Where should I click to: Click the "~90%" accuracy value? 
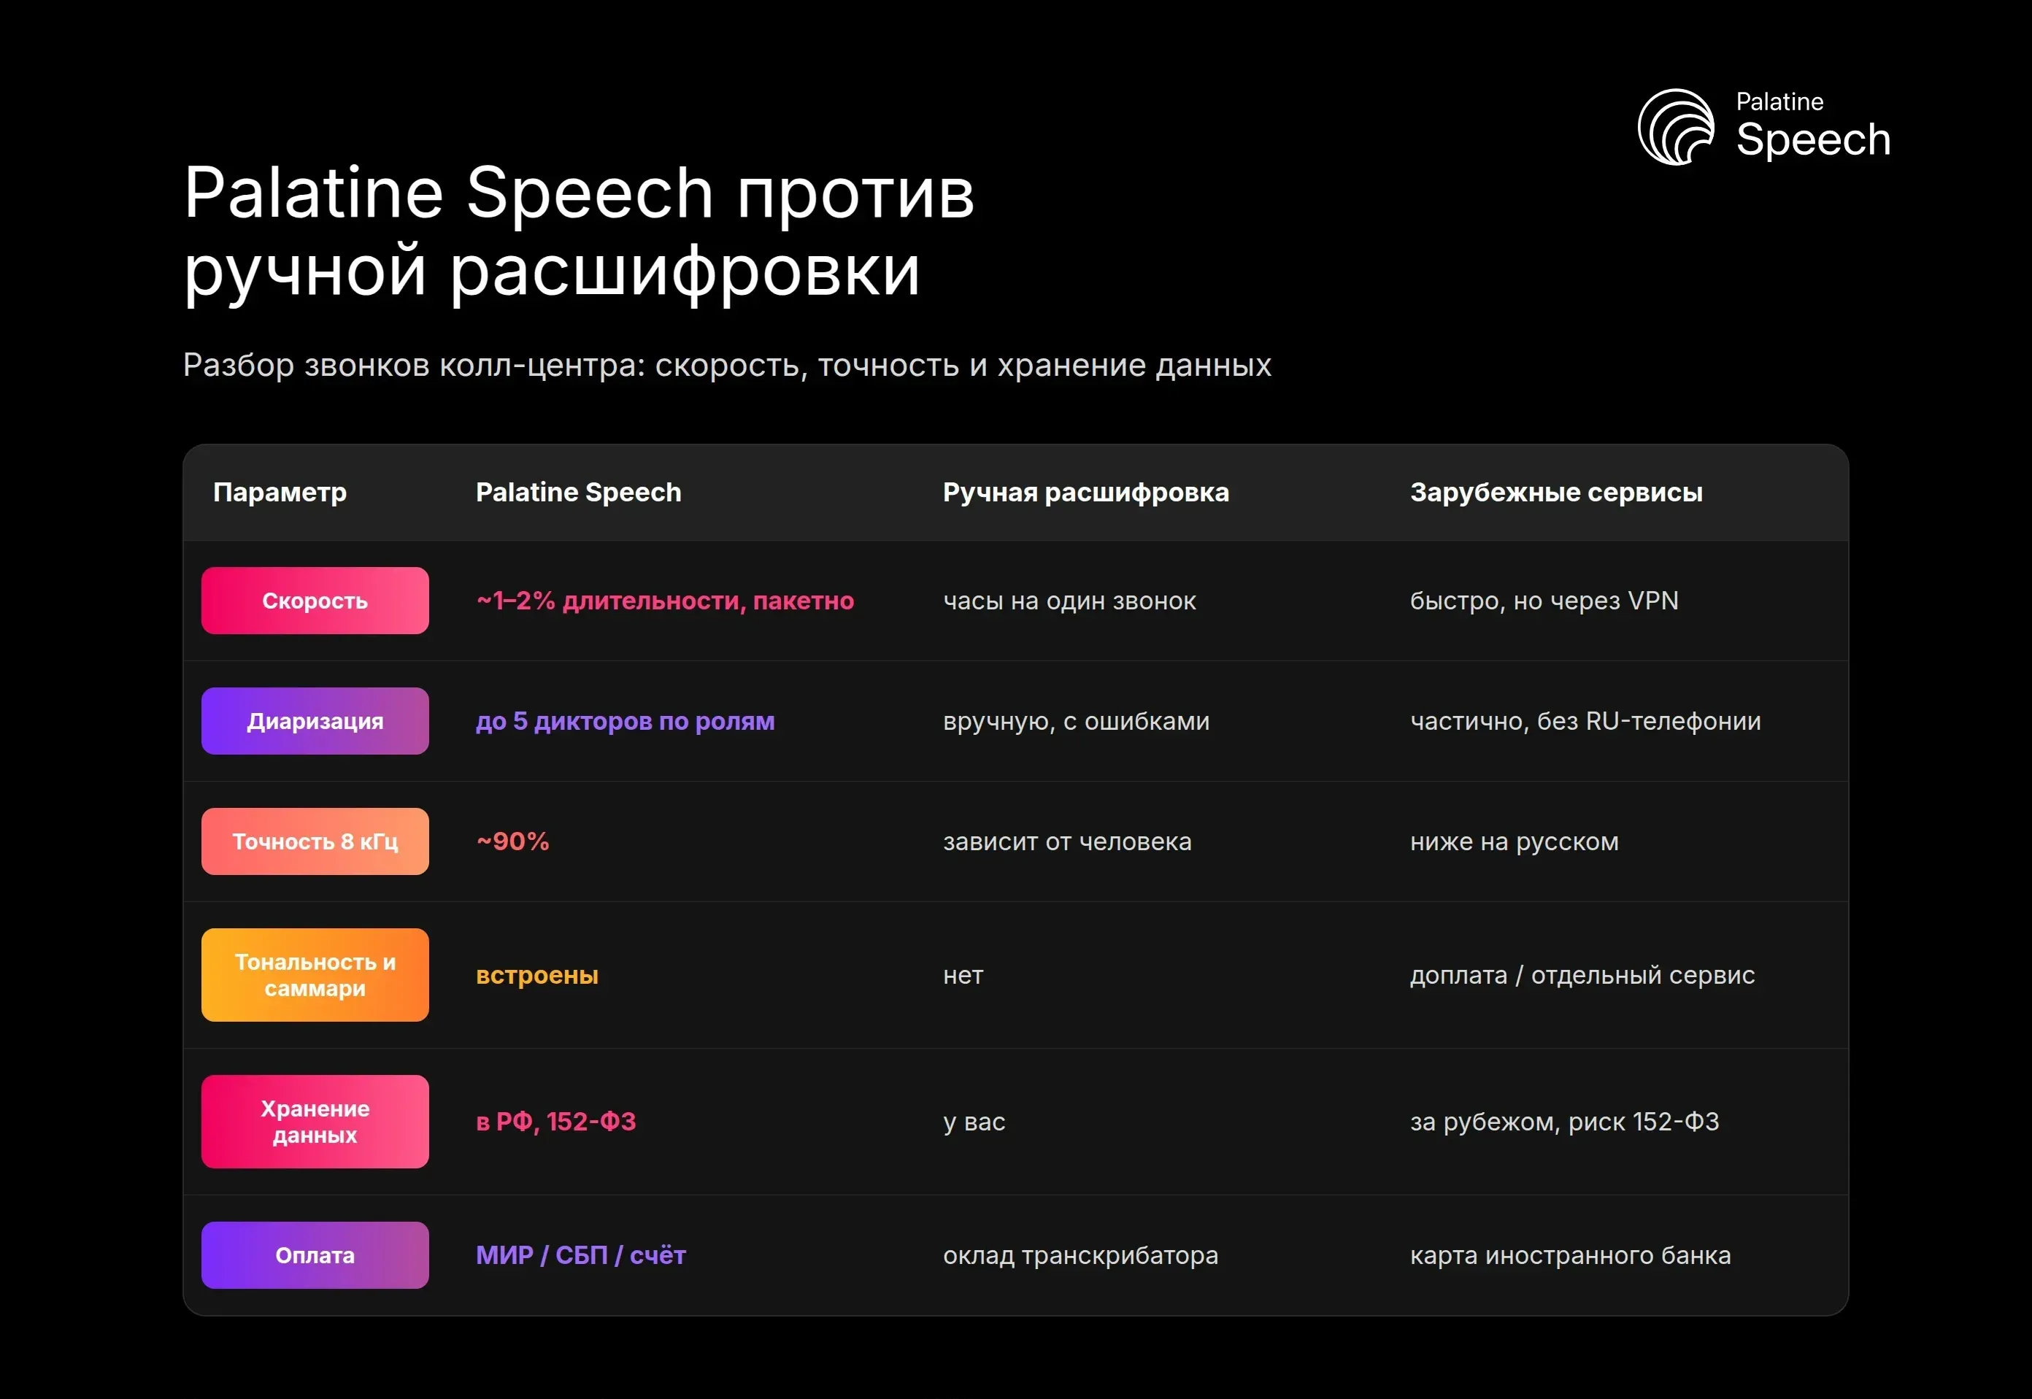[x=513, y=841]
